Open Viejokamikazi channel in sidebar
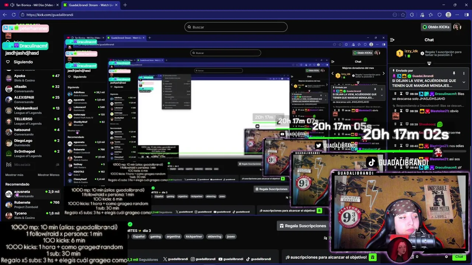 pyautogui.click(x=32, y=110)
